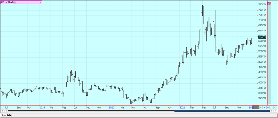Click the black scrollbar track portion
The height and width of the screenshot is (118, 278).
point(91,111)
